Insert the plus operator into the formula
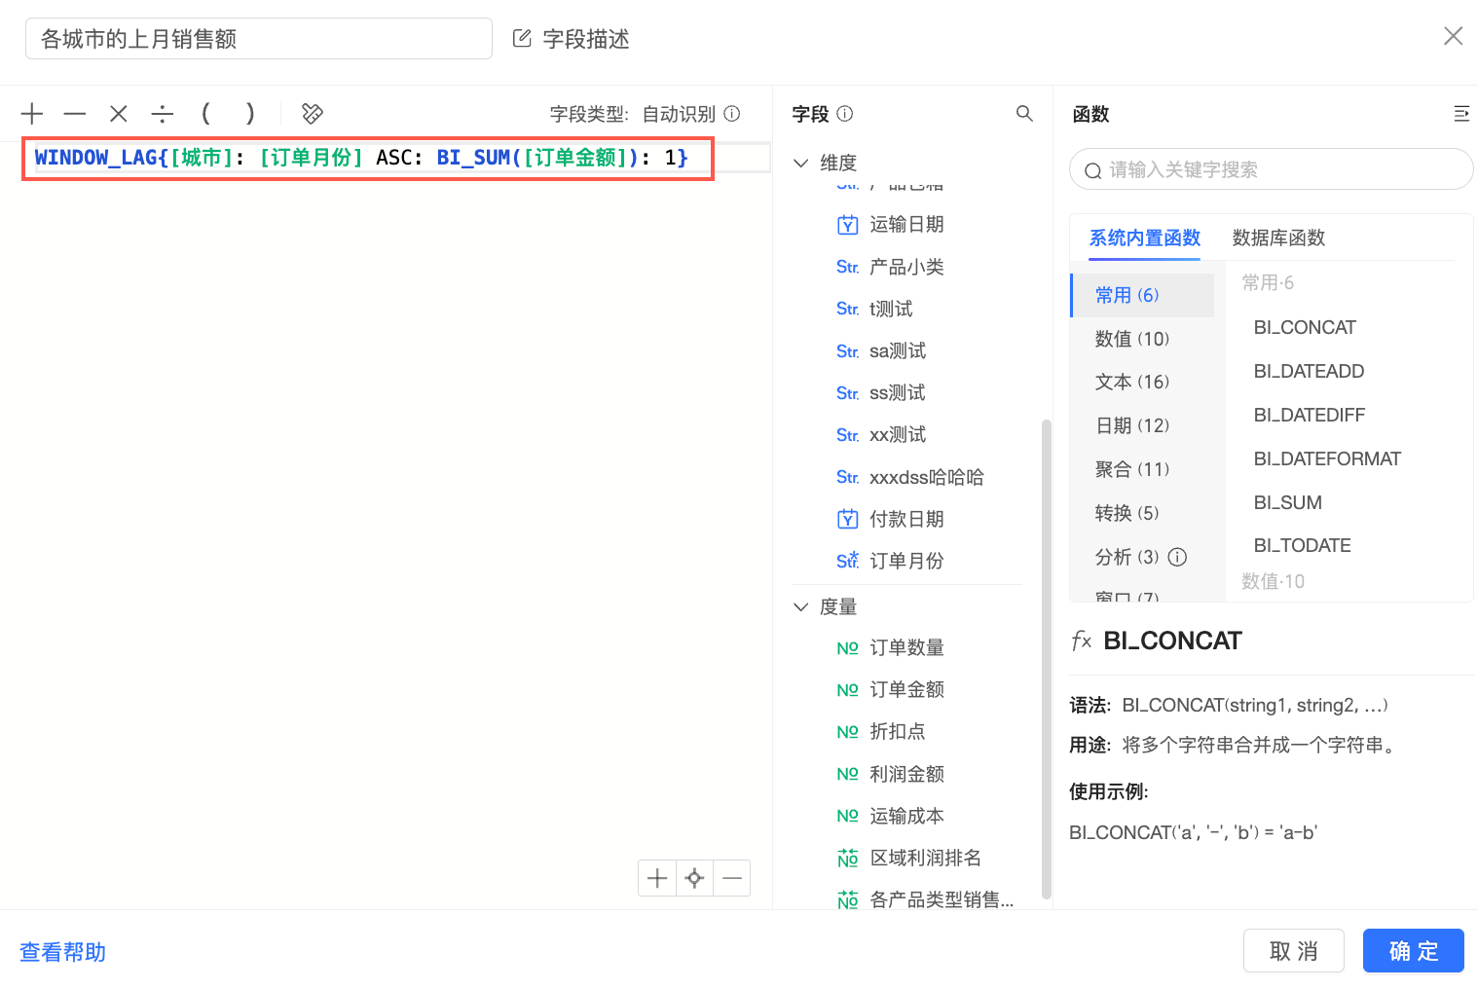Image resolution: width=1478 pixels, height=989 pixels. pos(32,114)
